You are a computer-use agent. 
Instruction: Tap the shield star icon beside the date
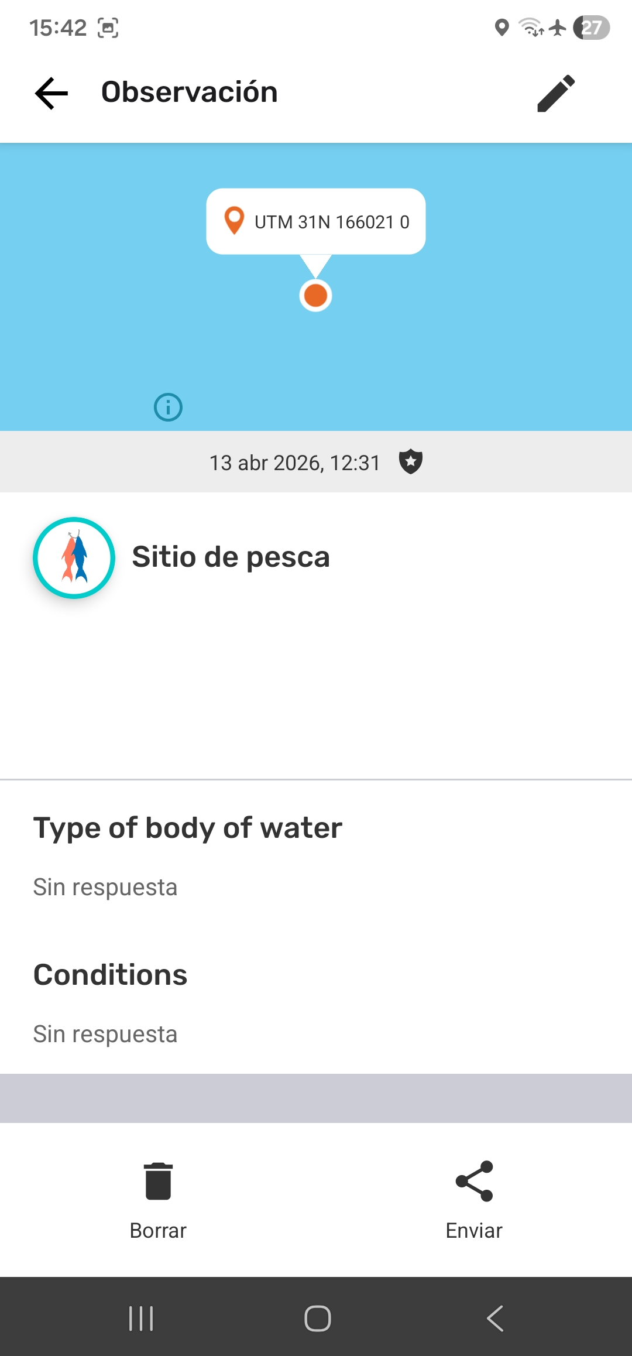tap(411, 462)
